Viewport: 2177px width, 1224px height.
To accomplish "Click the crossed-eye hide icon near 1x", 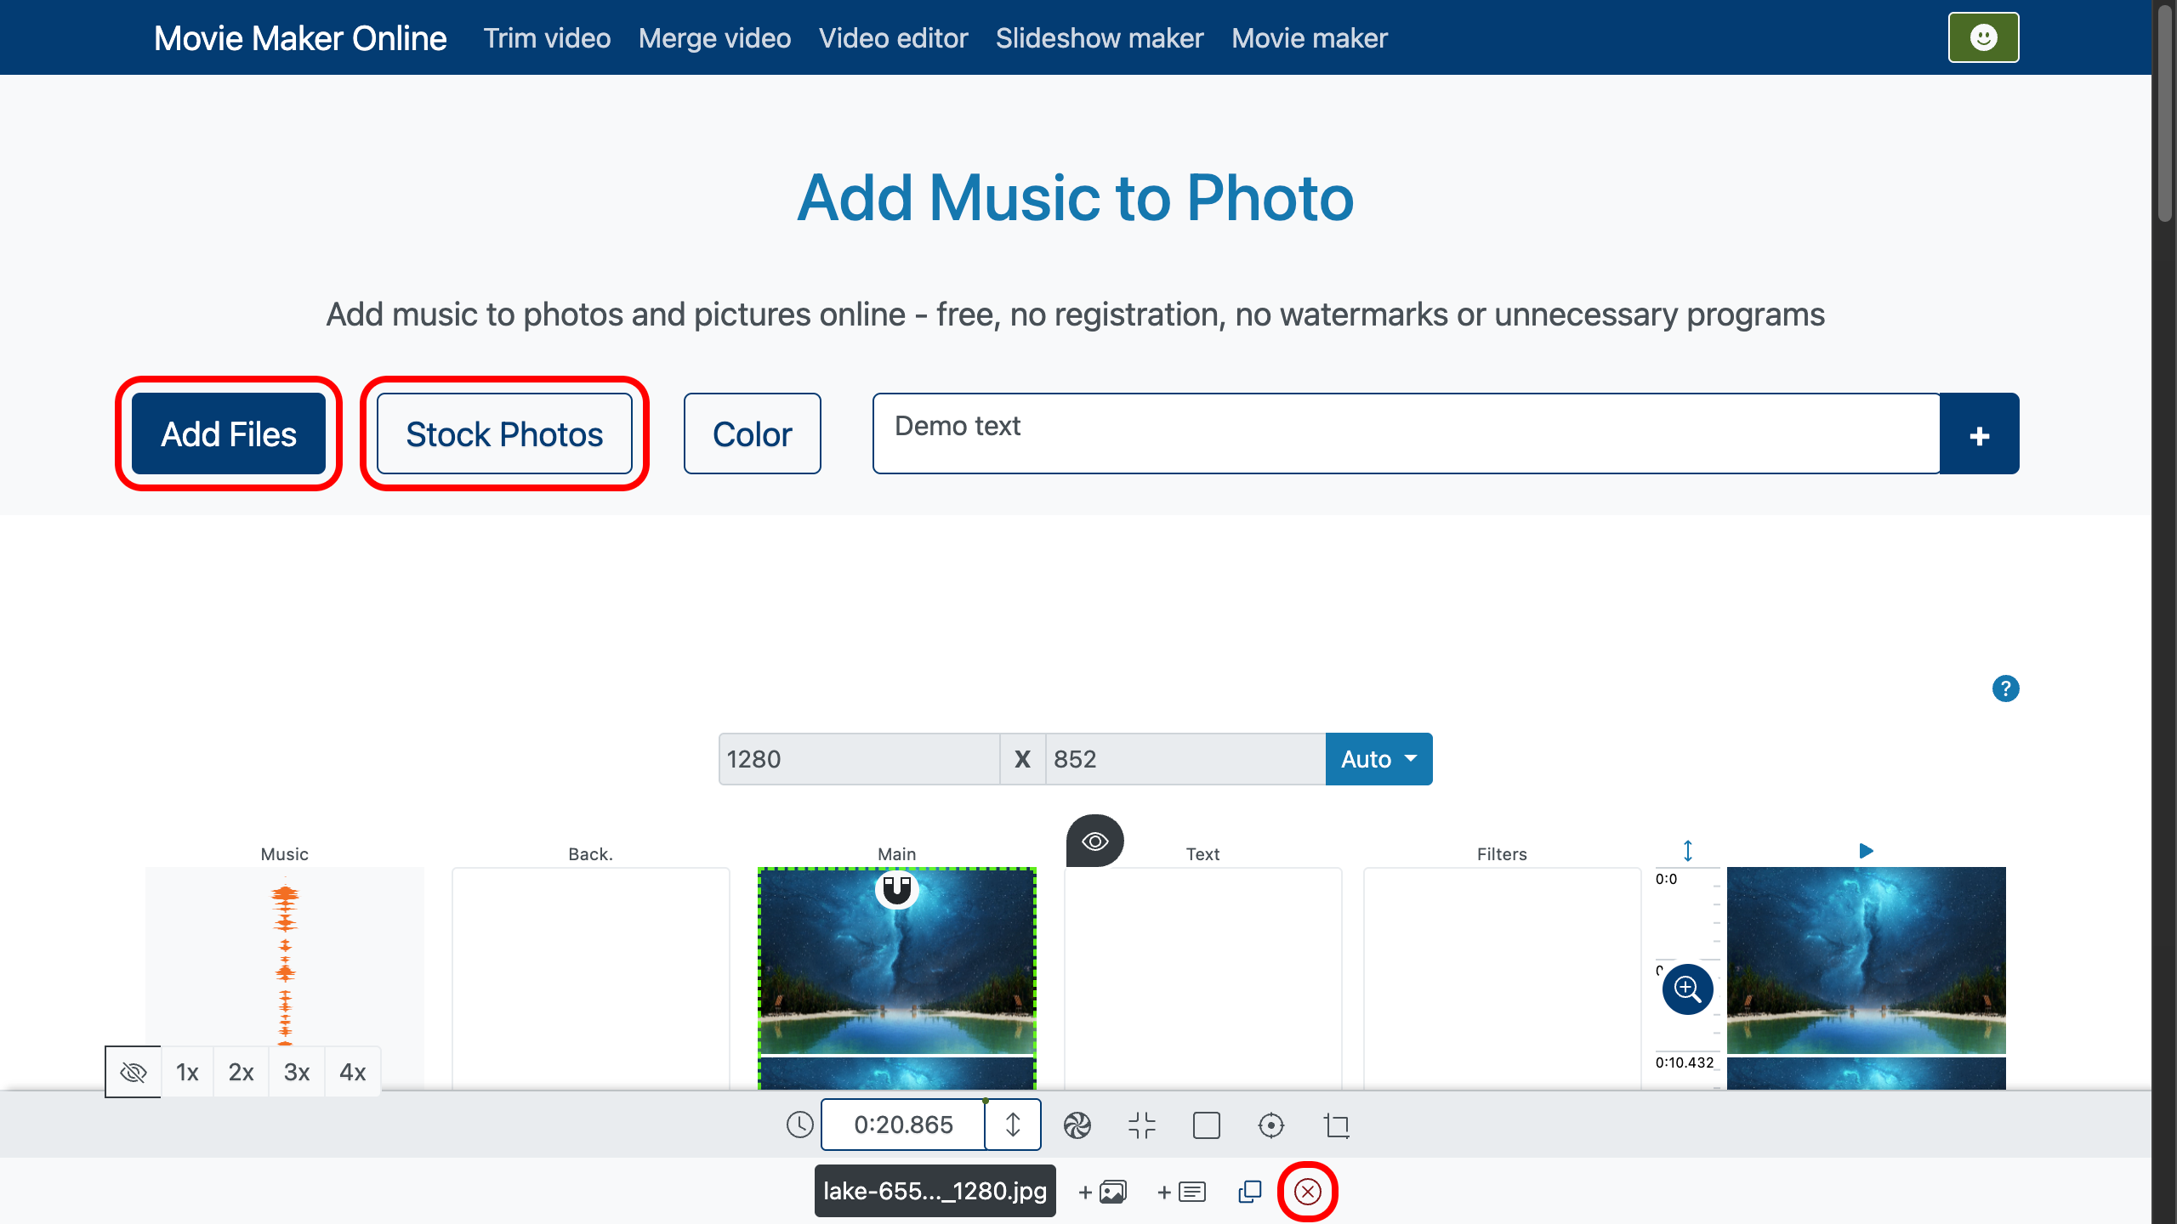I will (x=134, y=1072).
